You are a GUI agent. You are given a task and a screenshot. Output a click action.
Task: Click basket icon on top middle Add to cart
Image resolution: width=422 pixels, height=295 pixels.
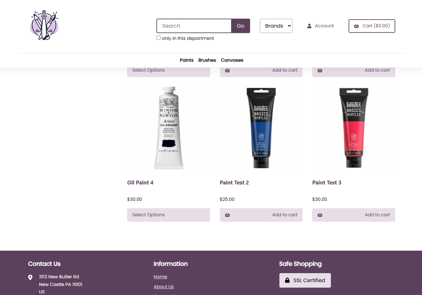pyautogui.click(x=228, y=70)
